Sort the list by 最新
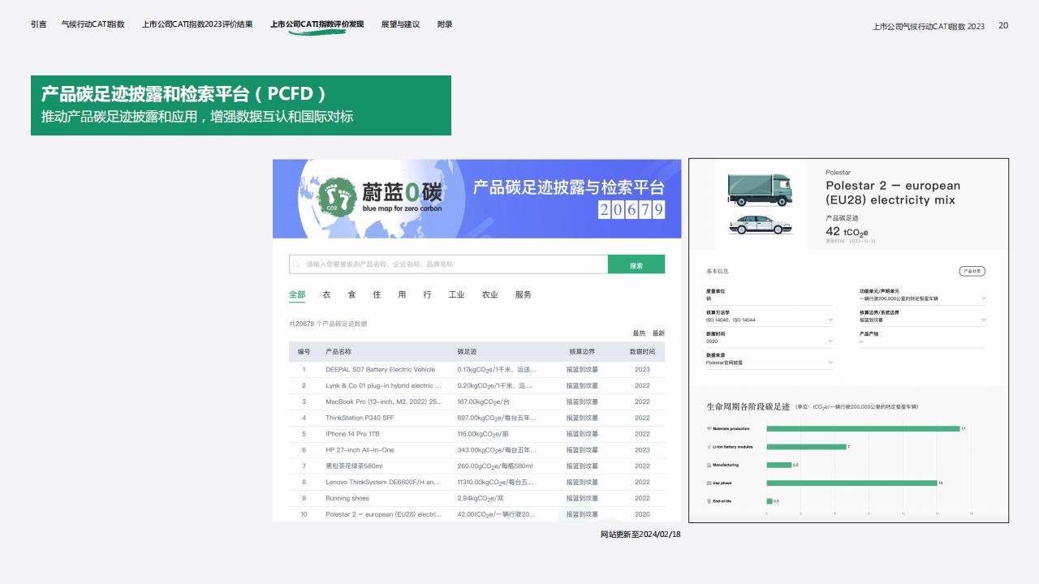The width and height of the screenshot is (1039, 584). point(658,333)
